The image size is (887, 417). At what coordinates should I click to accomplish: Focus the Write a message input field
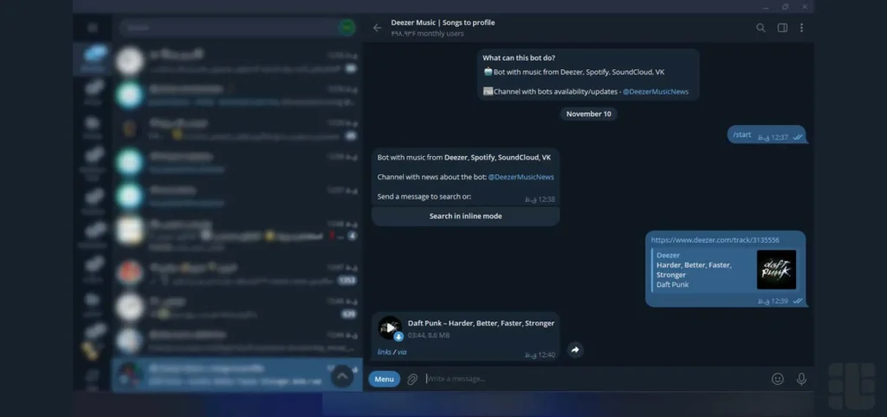coord(589,379)
